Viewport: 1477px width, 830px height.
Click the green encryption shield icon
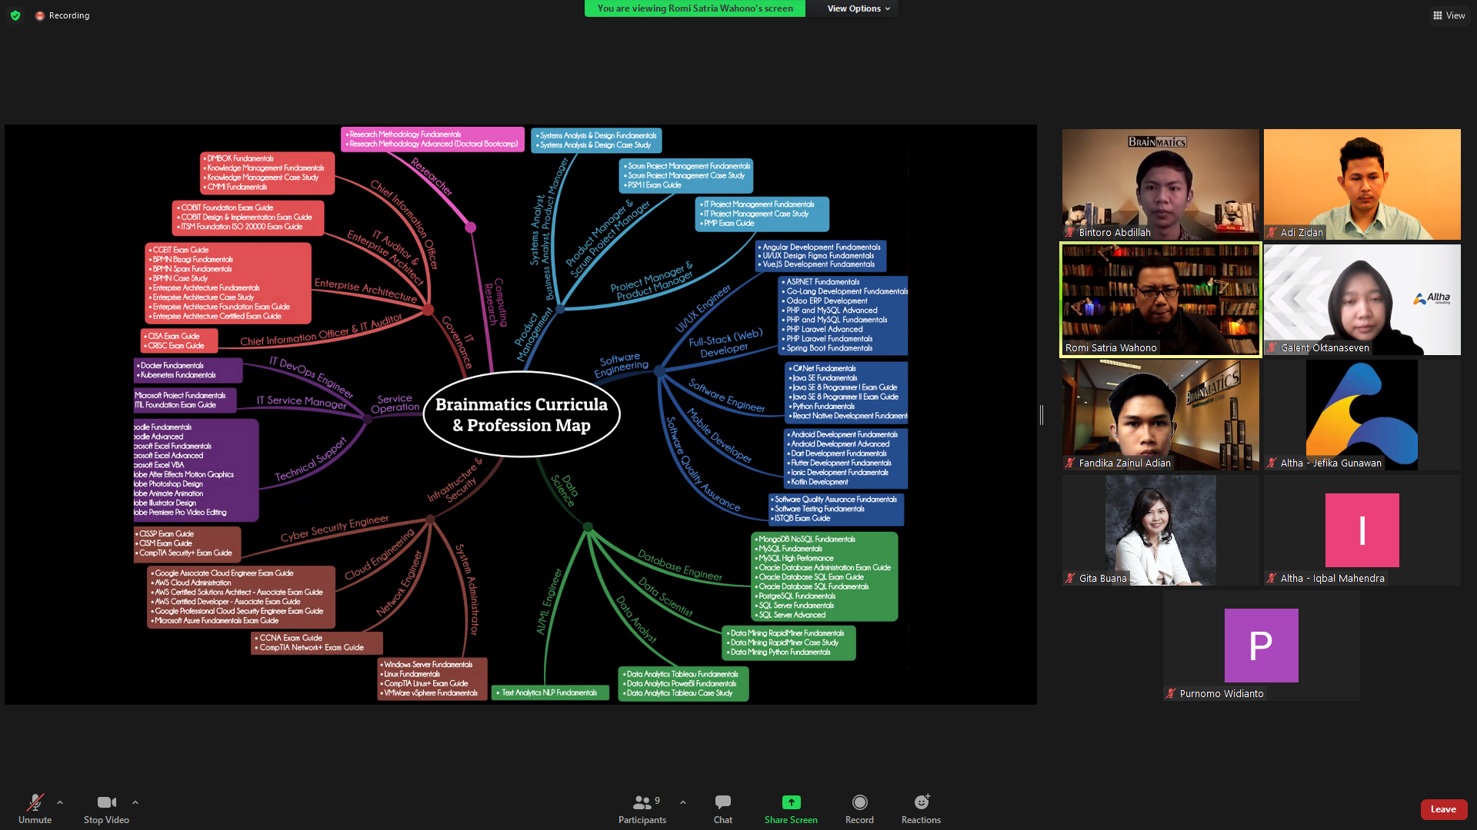tap(15, 15)
